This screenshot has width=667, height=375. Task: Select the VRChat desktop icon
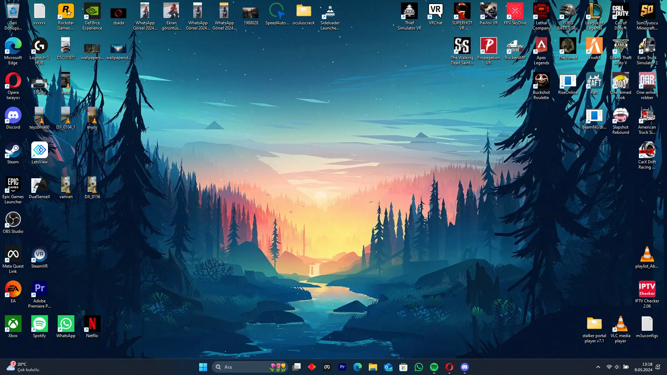point(436,14)
